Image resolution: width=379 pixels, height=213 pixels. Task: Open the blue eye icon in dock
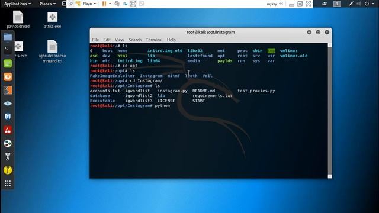[x=8, y=104]
